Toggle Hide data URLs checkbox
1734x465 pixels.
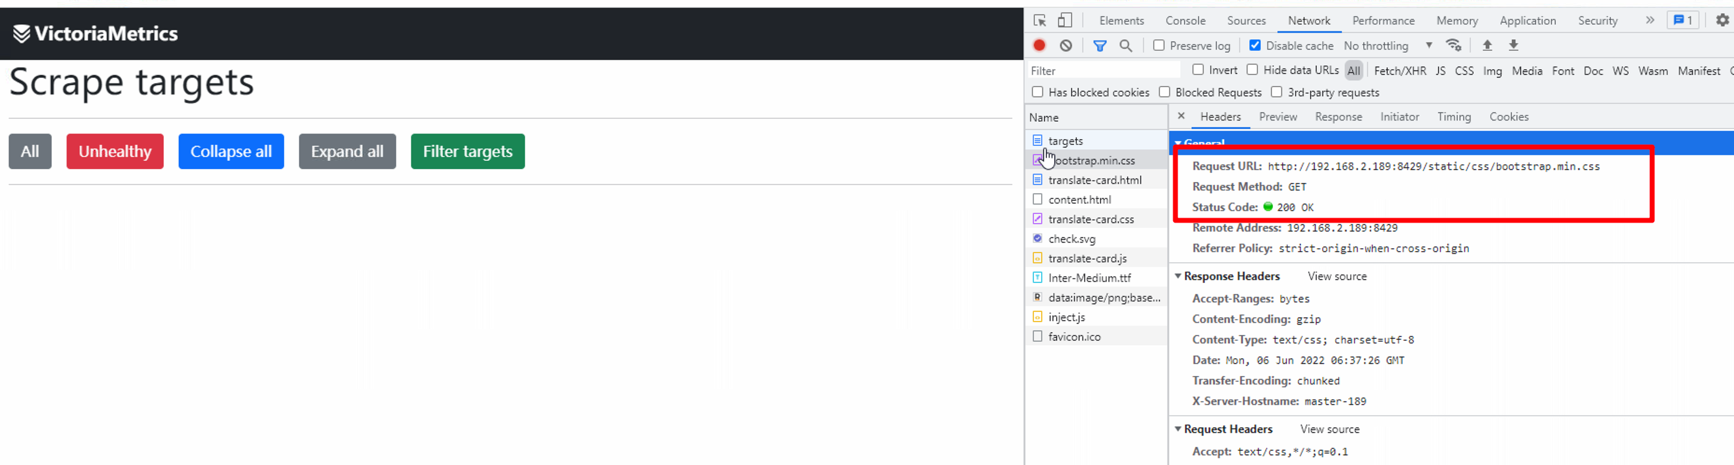point(1252,69)
